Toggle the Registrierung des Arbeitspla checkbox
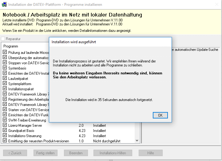Image resolution: width=222 pixels, height=161 pixels. point(5,99)
